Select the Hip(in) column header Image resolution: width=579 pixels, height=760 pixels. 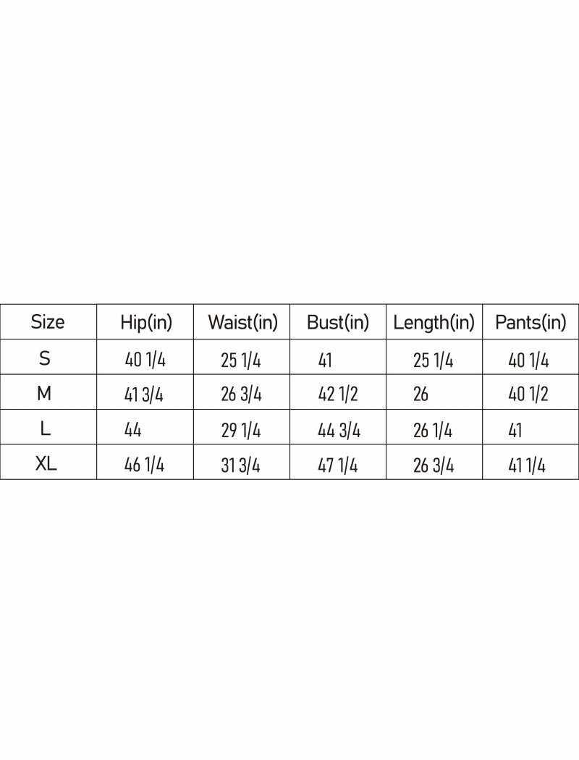coord(146,323)
